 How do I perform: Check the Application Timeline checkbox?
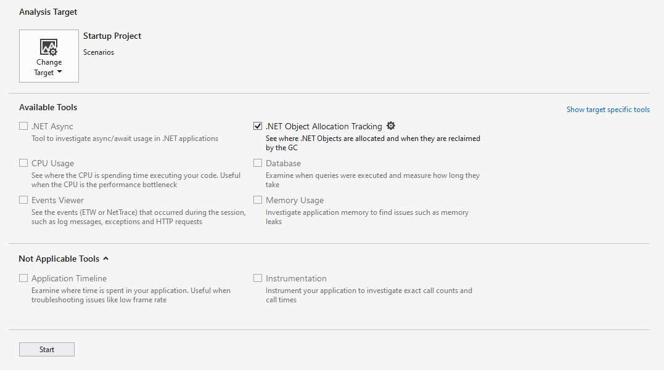tap(23, 278)
